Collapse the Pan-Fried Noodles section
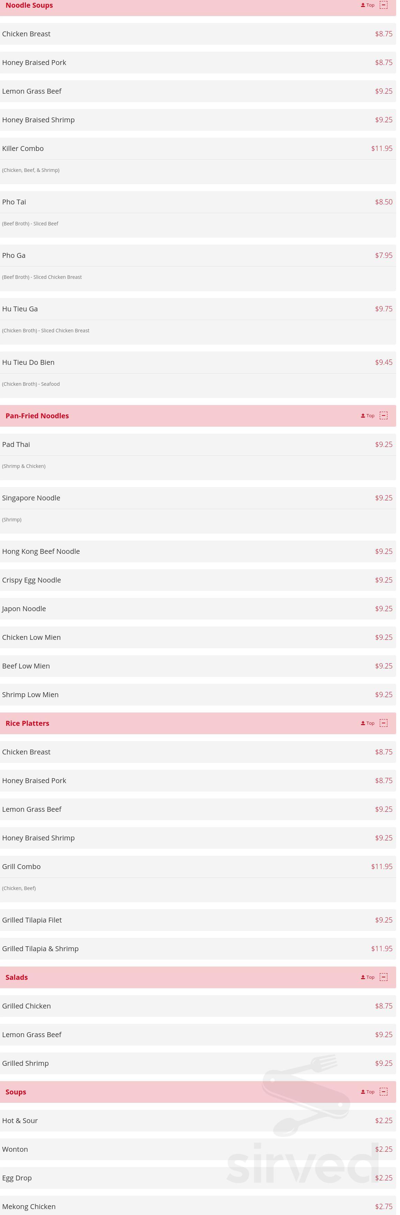This screenshot has height=1215, width=400. pos(384,415)
